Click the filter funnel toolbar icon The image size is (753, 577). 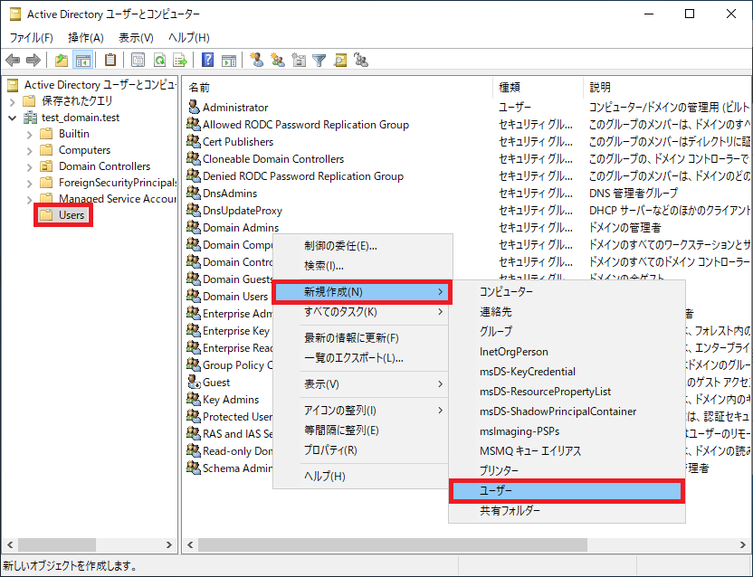click(x=319, y=61)
